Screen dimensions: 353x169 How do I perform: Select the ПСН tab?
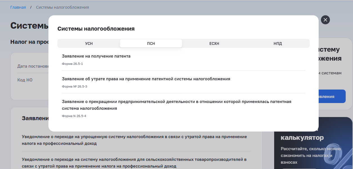pyautogui.click(x=151, y=43)
